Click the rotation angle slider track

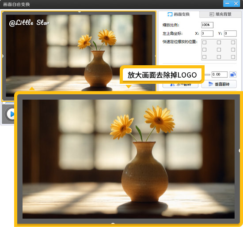pyautogui.click(x=207, y=74)
